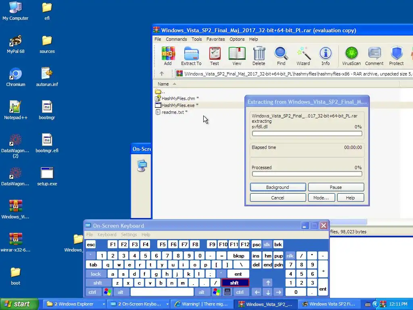Click the Comment toolbar icon
Screen dimensions: 413x310
[374, 56]
